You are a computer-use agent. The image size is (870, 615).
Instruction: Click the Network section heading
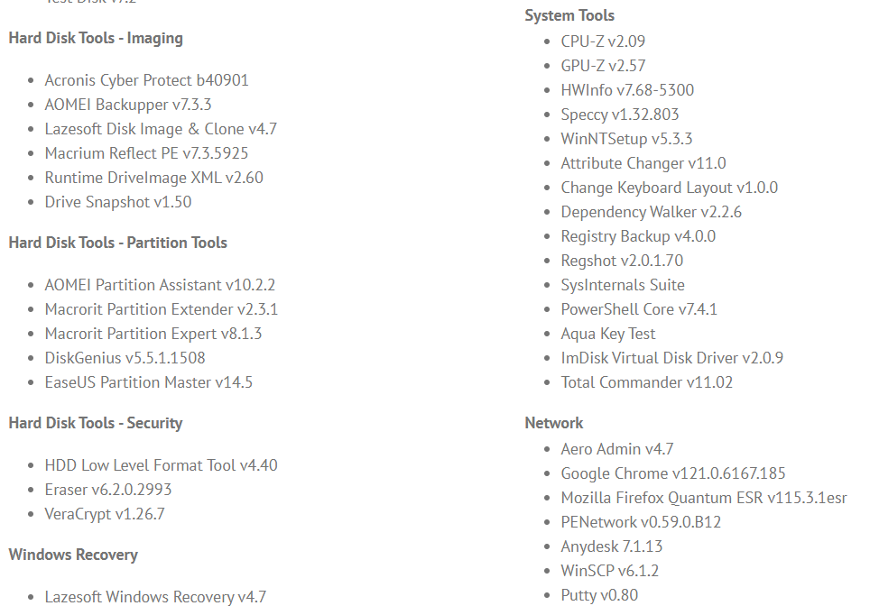(554, 423)
